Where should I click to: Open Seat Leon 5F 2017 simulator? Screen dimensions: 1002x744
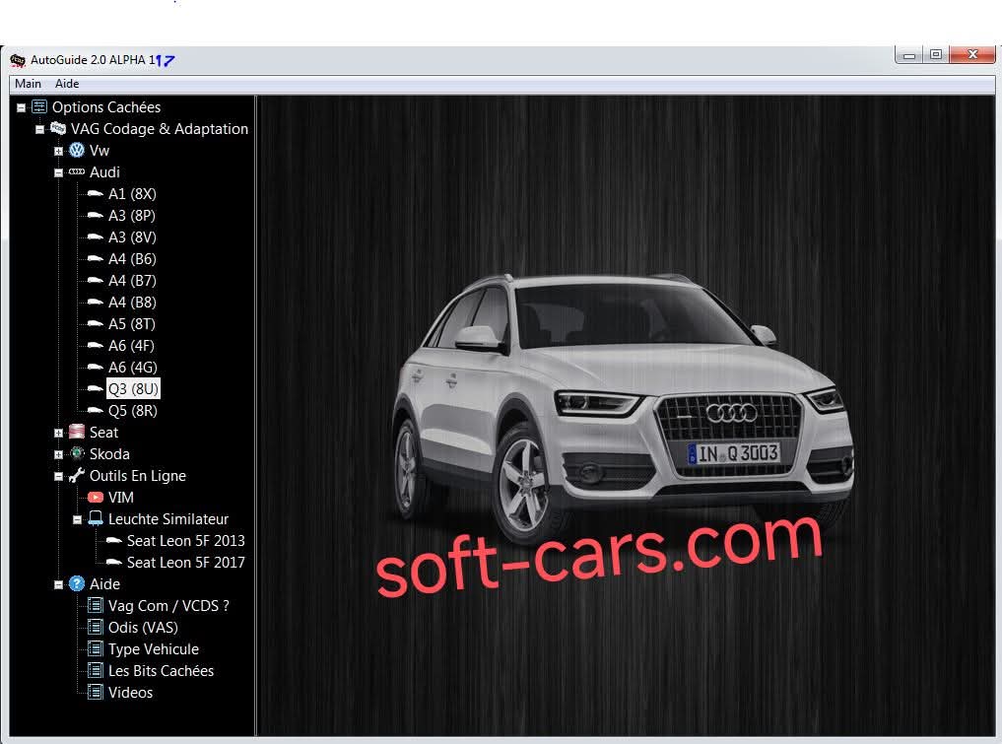tap(186, 563)
